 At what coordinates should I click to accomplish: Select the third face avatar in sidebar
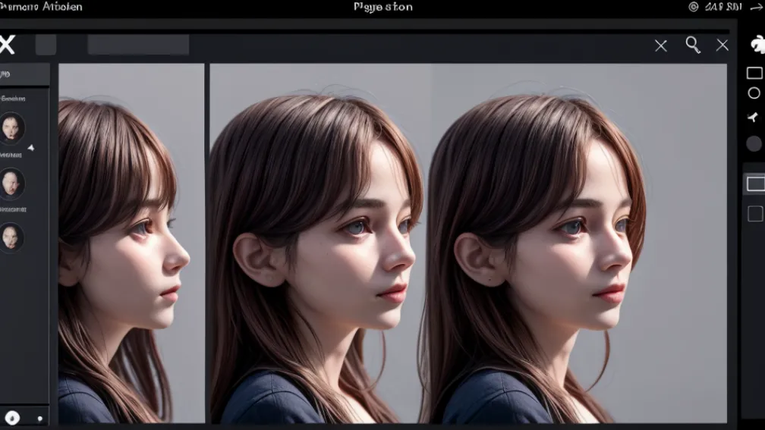click(x=12, y=237)
